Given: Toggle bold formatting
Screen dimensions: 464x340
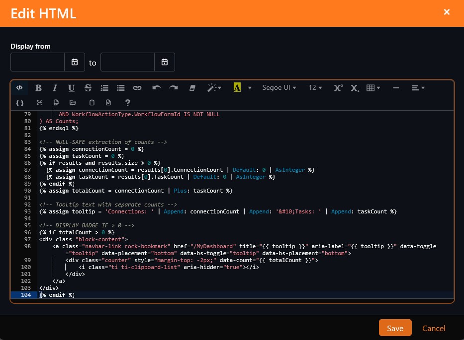Looking at the screenshot, I should click(38, 88).
